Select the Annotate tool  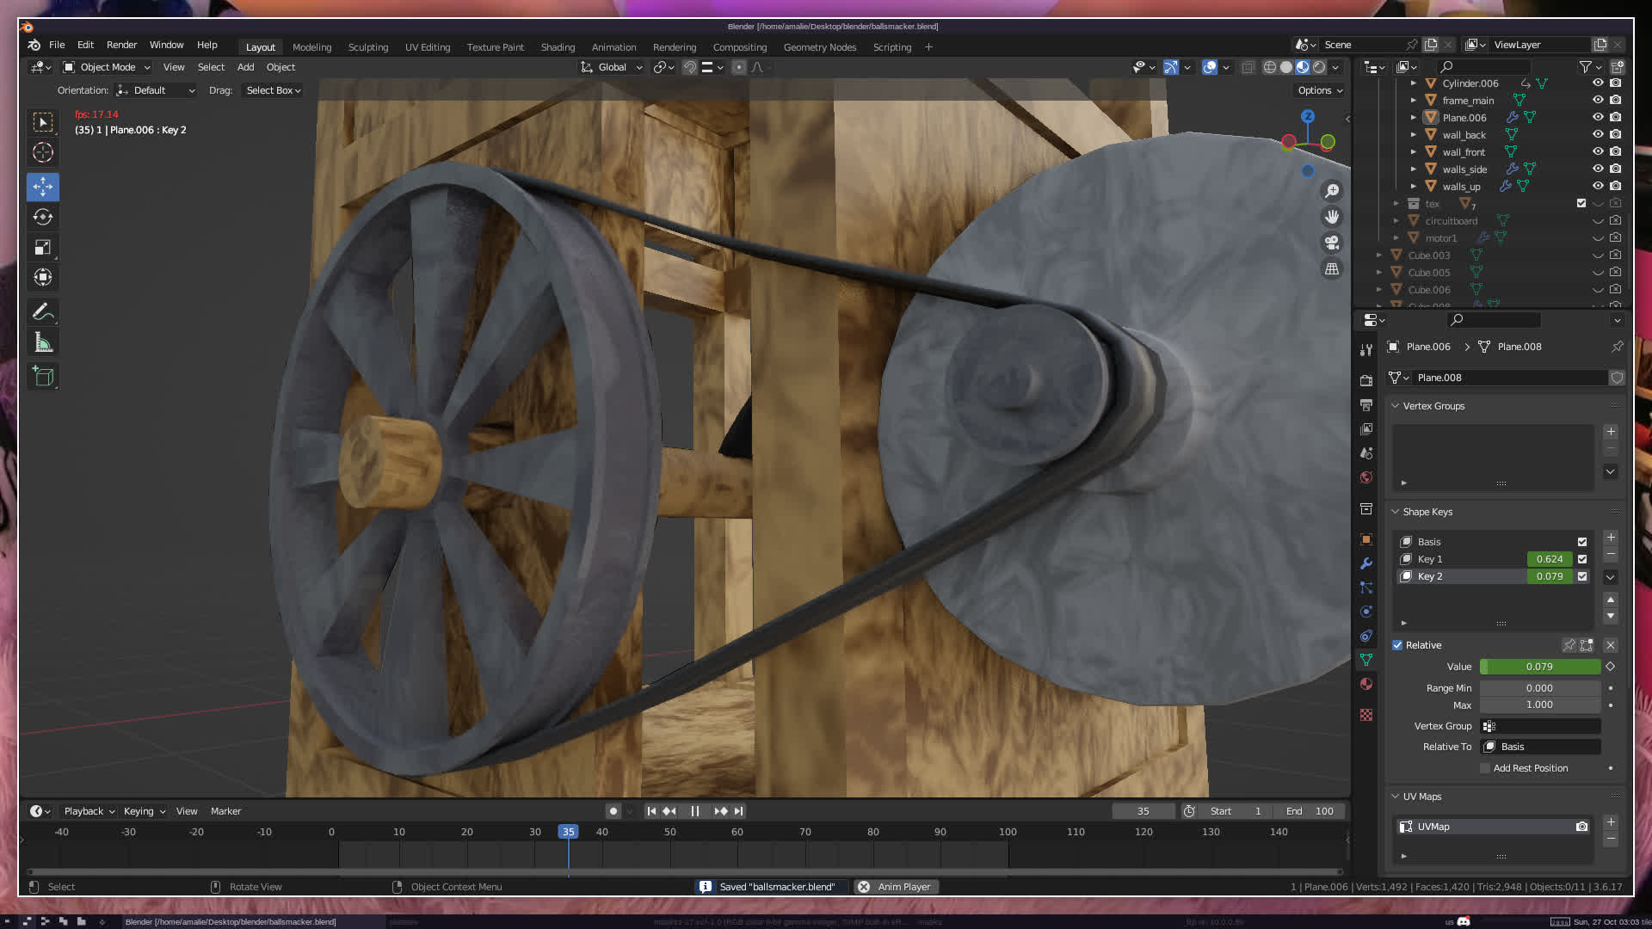43,311
